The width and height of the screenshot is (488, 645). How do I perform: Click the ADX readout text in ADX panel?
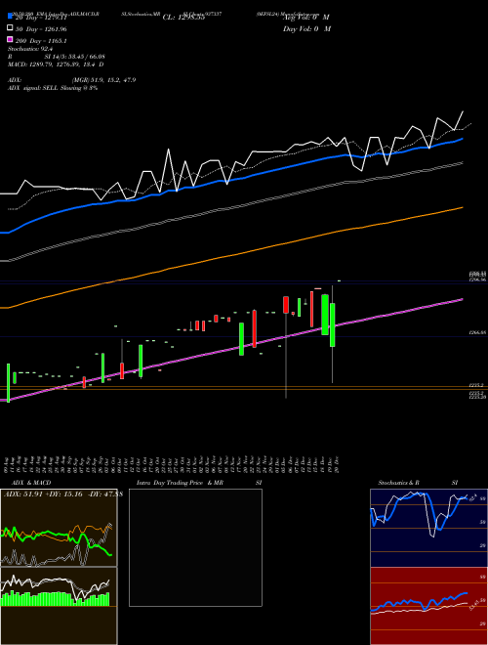pos(62,494)
